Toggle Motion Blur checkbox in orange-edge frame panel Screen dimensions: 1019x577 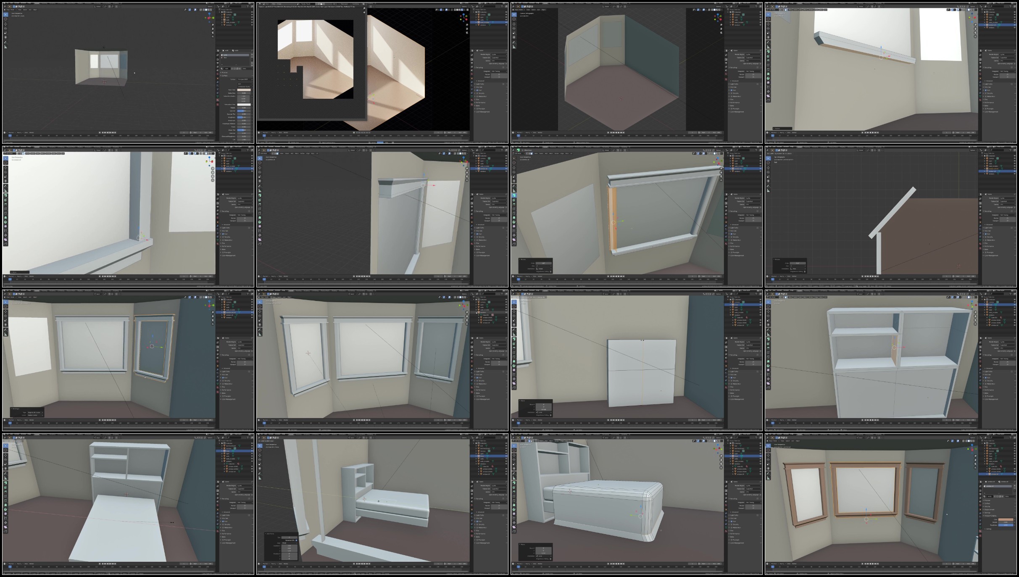pyautogui.click(x=731, y=240)
